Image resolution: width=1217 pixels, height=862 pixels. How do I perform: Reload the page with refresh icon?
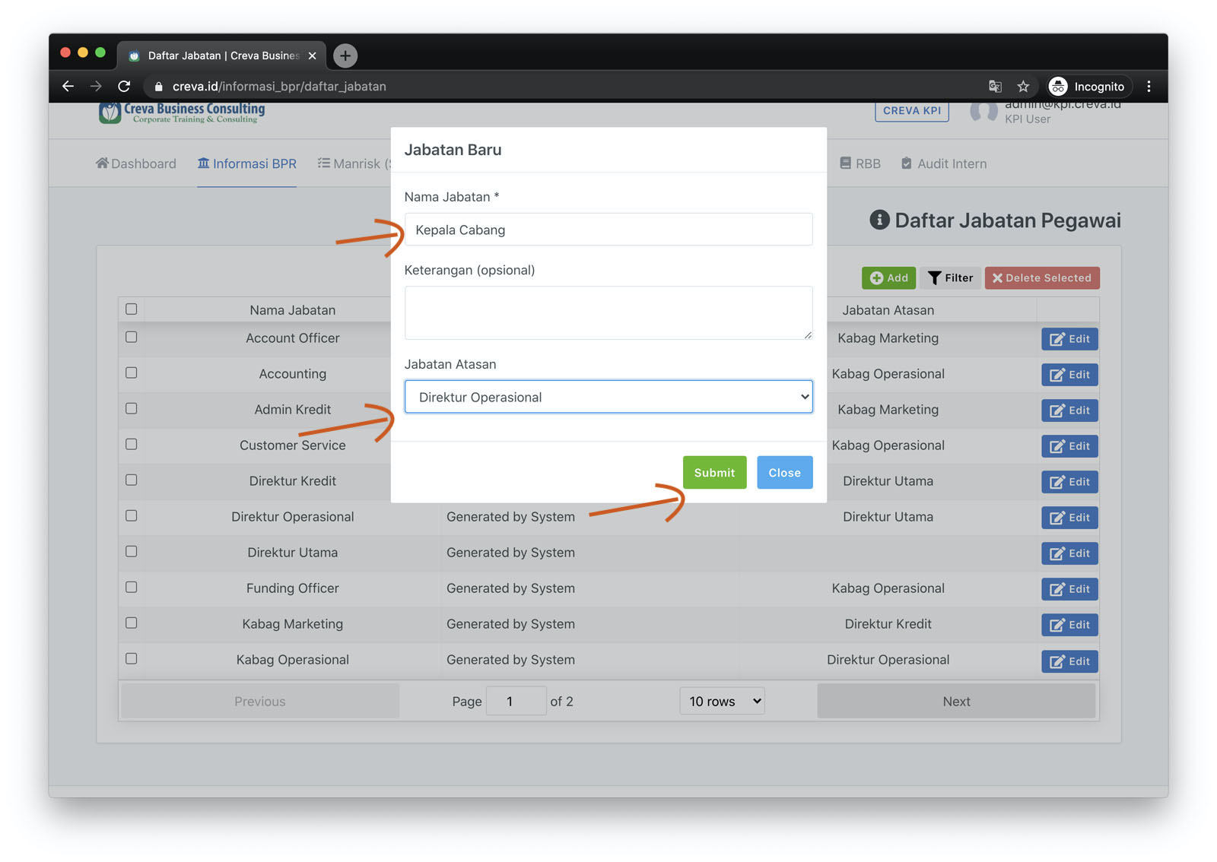pos(124,87)
